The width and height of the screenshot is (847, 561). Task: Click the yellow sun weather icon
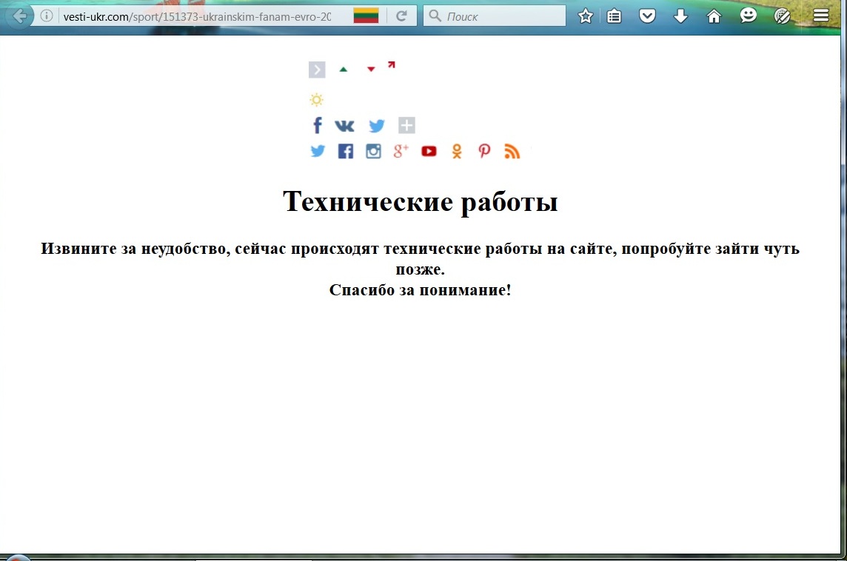pyautogui.click(x=316, y=99)
